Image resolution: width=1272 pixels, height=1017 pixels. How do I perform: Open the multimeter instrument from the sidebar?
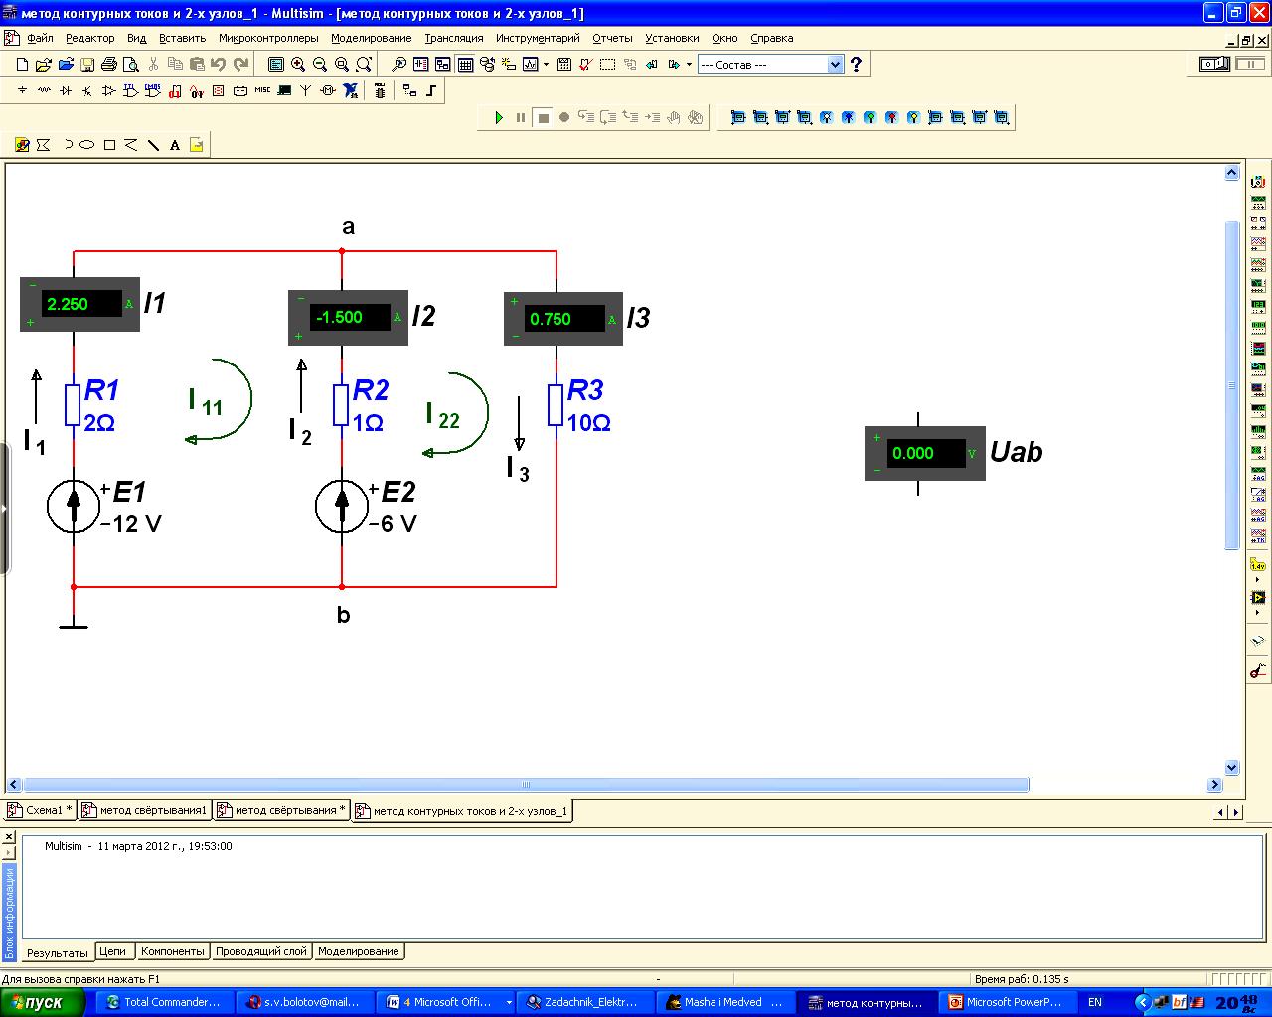(1258, 182)
